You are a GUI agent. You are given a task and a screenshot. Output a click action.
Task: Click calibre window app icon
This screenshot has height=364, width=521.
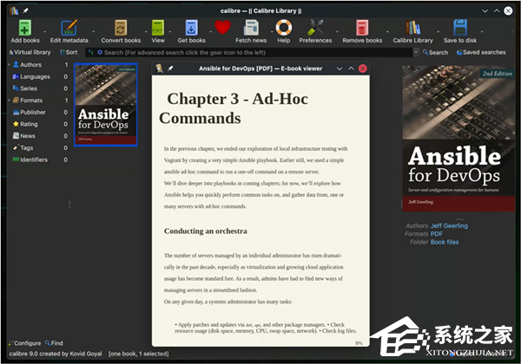[14, 11]
